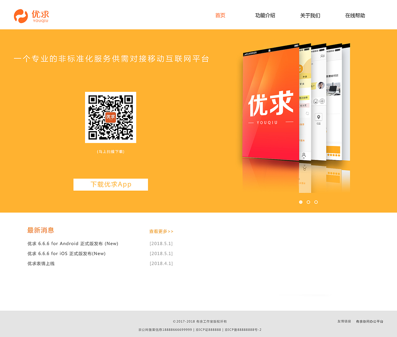Select the third carousel dot indicator
The image size is (397, 337).
click(316, 202)
